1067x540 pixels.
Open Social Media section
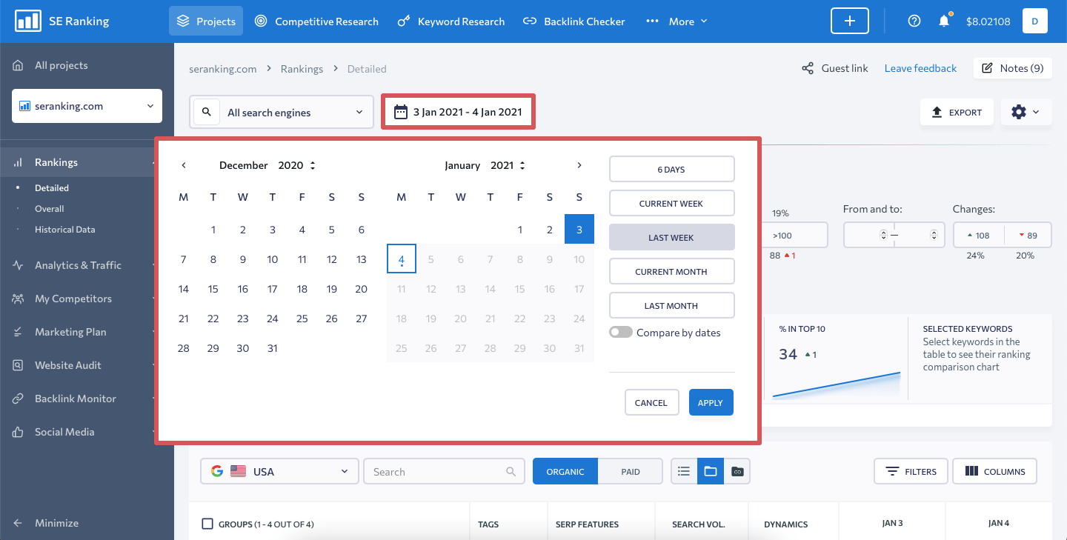pos(64,432)
